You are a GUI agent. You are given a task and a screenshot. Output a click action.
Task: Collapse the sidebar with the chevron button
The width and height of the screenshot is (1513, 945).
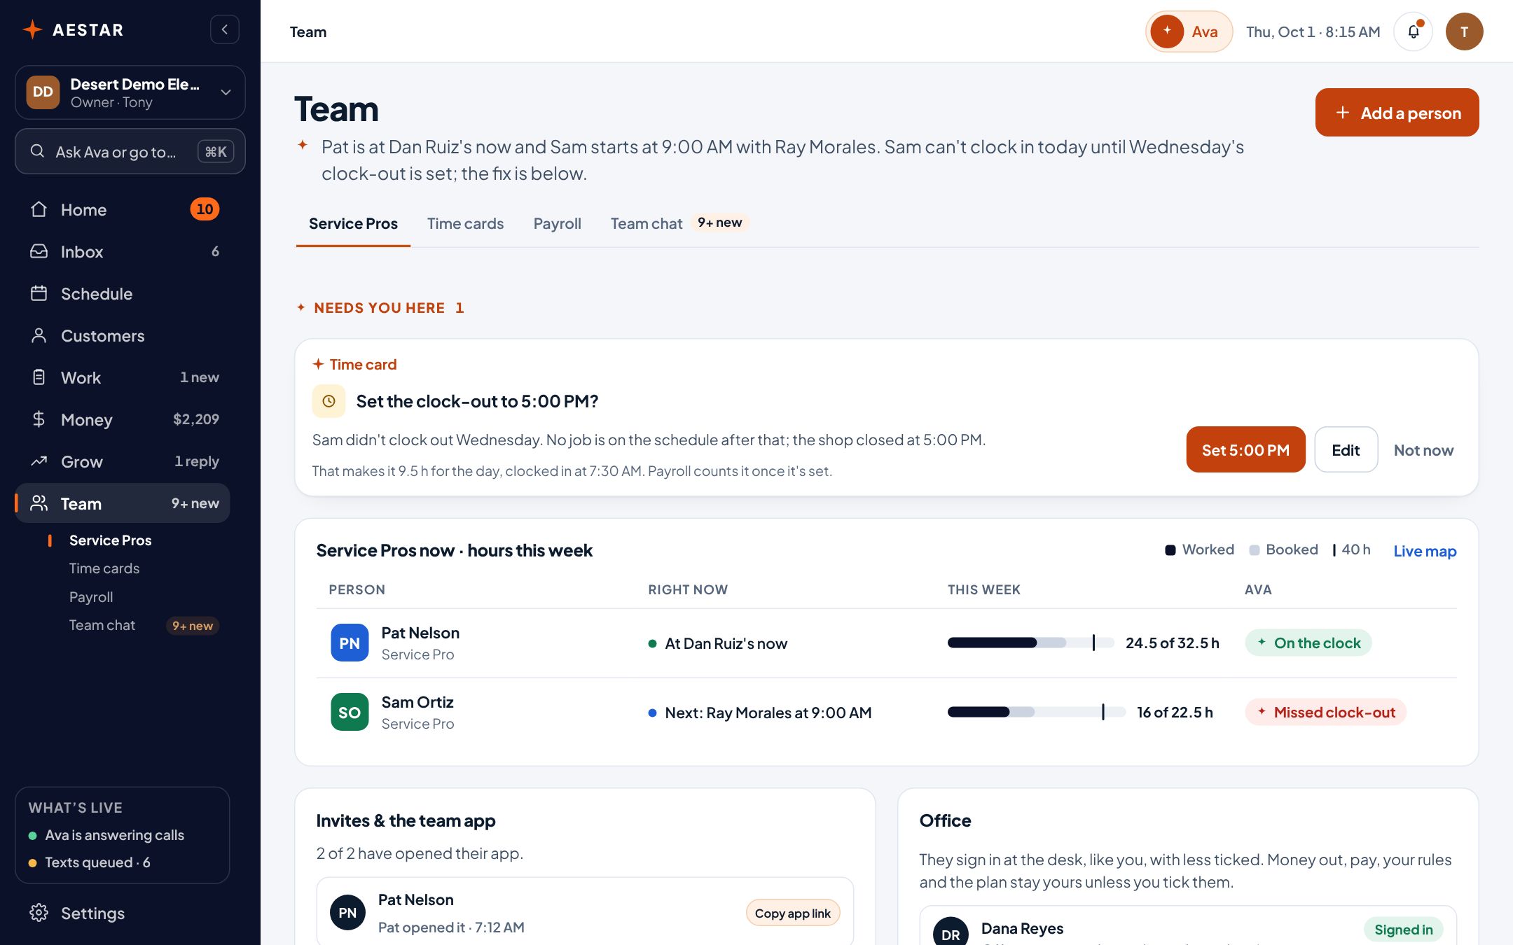pos(225,29)
